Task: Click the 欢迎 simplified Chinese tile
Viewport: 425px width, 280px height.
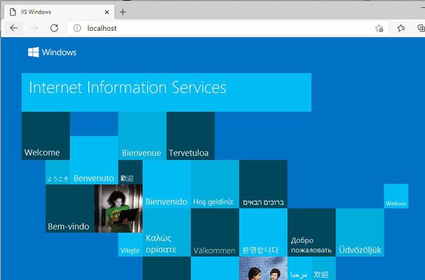Action: tap(324, 268)
